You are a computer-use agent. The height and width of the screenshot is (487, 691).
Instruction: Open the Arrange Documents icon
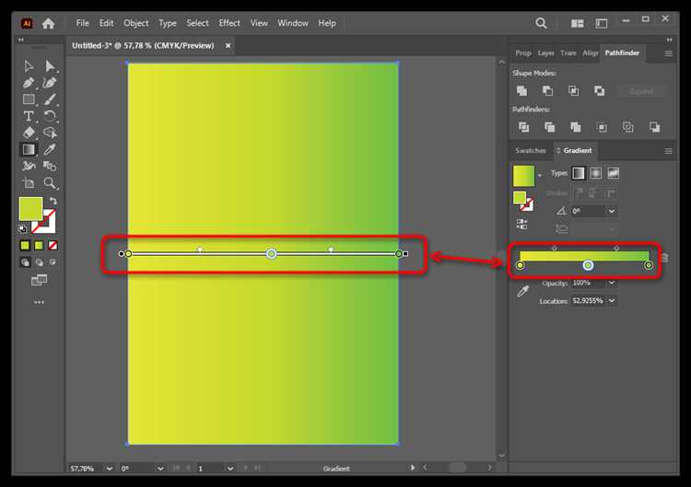click(578, 23)
